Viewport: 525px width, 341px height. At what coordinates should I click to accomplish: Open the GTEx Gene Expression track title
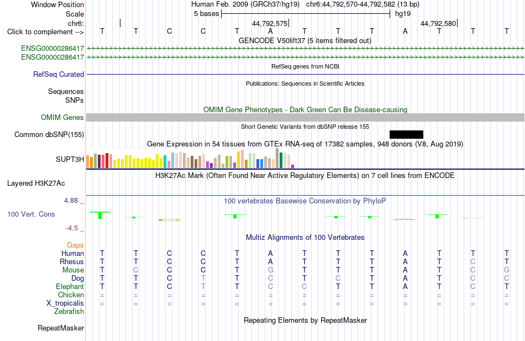[305, 144]
